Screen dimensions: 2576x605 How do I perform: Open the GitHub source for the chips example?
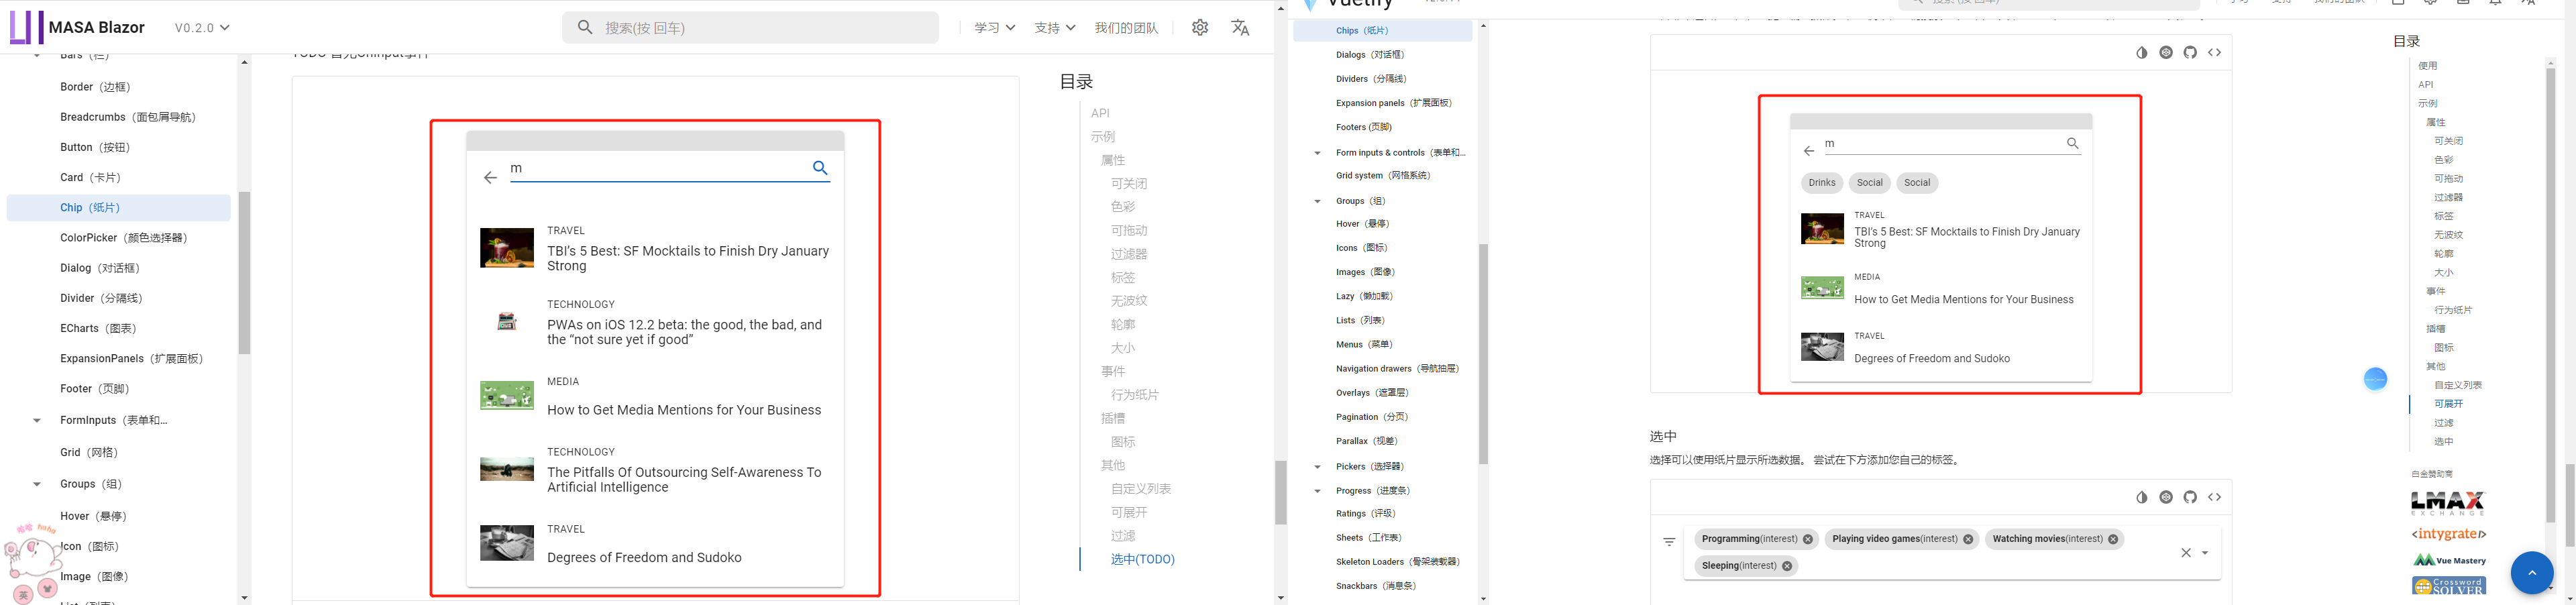tap(2190, 52)
